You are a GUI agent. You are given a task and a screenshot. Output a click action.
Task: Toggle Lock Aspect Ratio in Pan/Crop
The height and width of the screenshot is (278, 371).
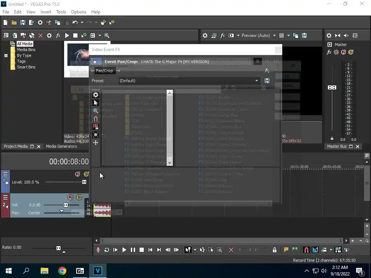[96, 127]
